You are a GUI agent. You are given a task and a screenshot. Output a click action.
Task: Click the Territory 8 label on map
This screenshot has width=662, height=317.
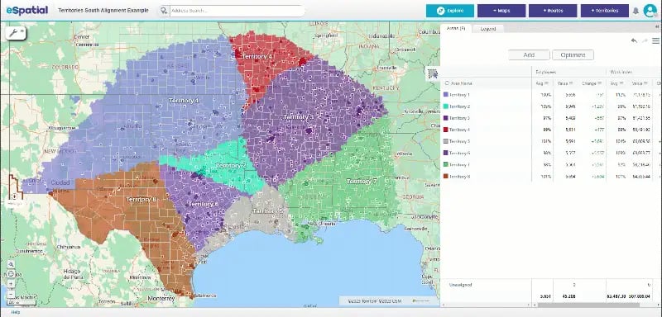coord(142,199)
